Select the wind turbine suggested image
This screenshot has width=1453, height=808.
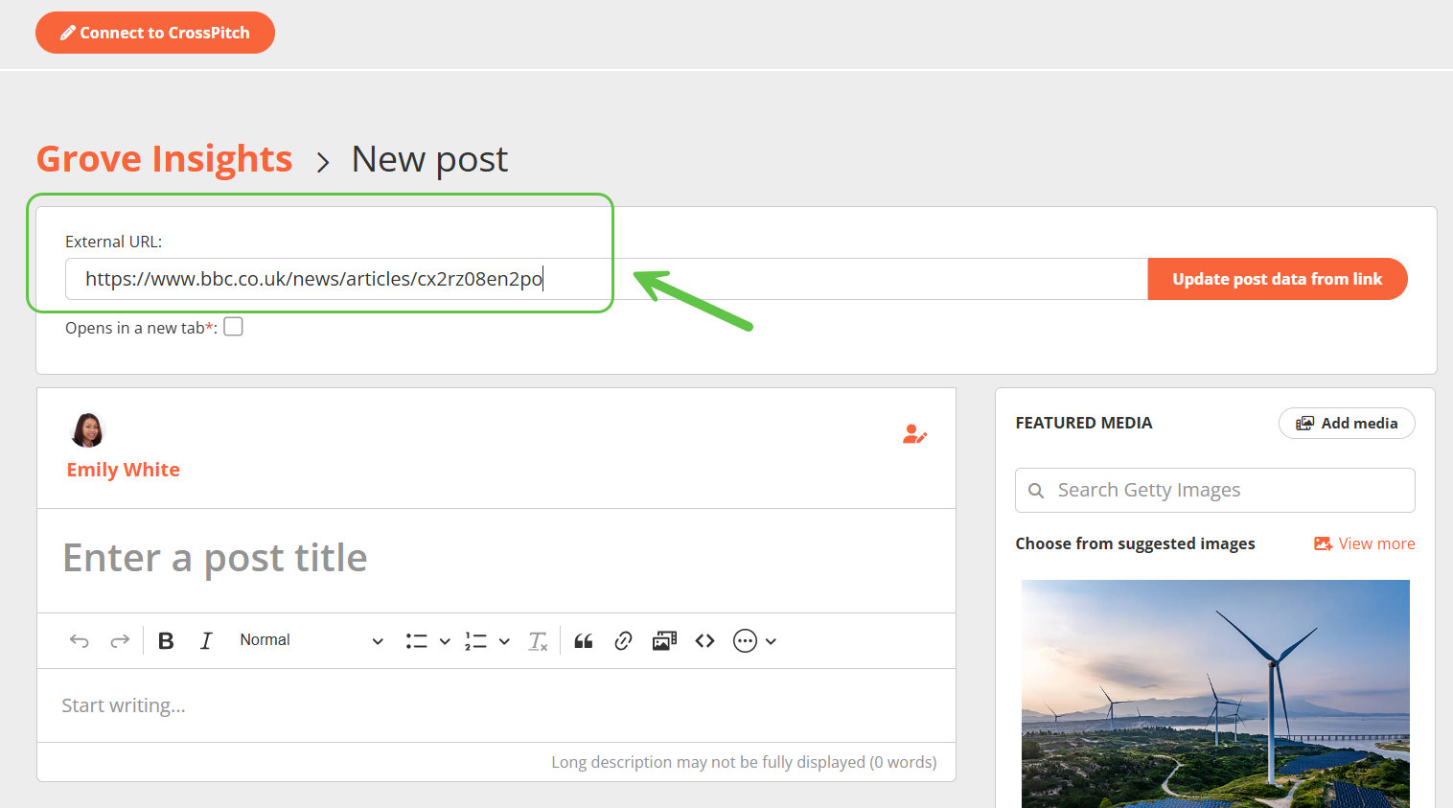[1215, 694]
